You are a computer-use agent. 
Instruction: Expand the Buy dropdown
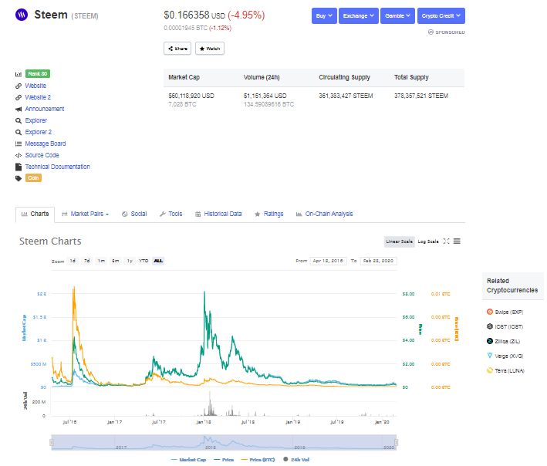click(x=324, y=15)
